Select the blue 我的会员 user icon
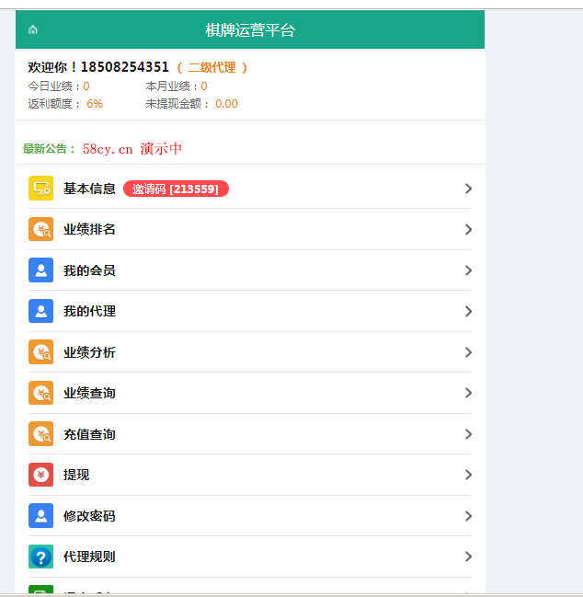 40,270
